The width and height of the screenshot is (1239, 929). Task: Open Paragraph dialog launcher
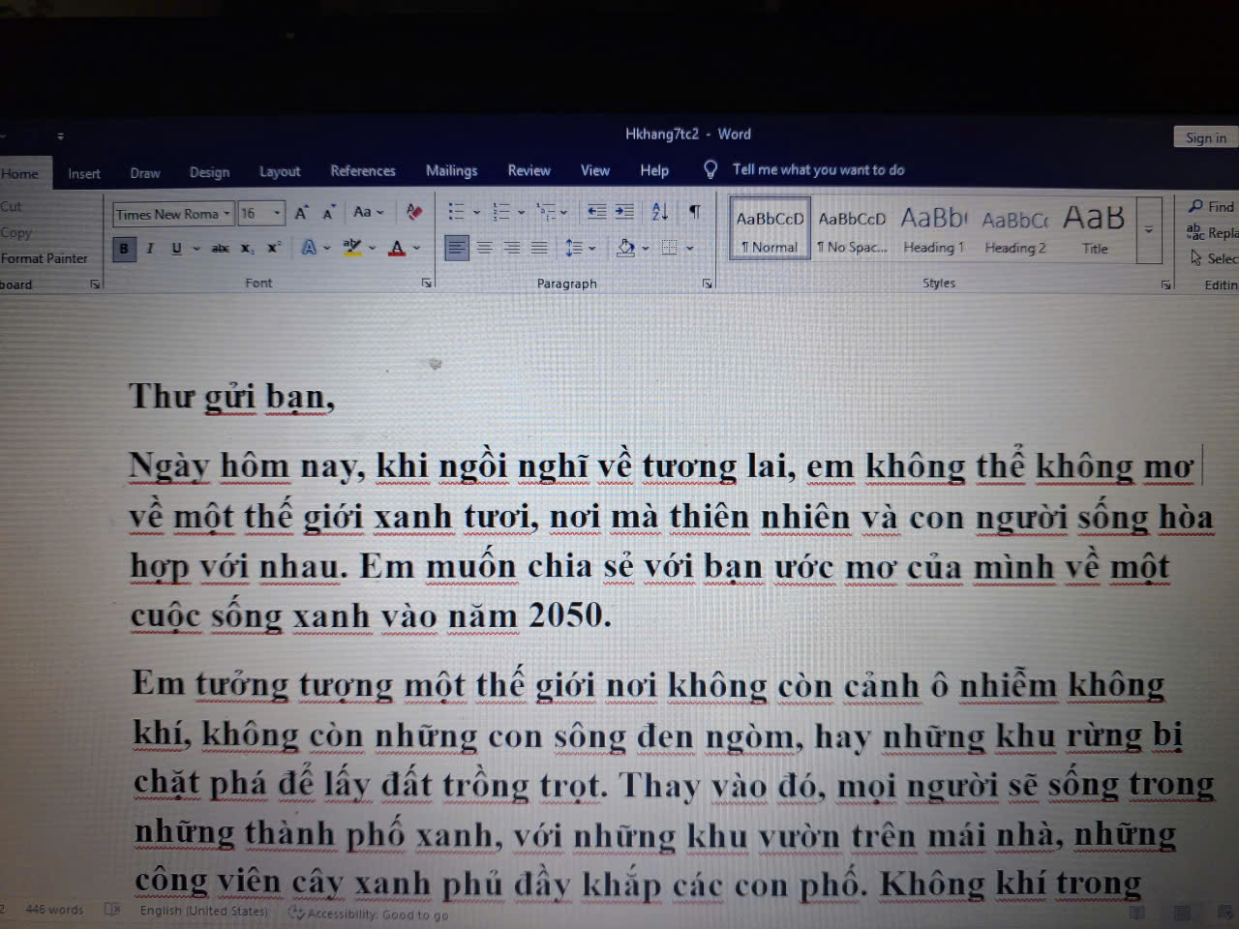(708, 284)
